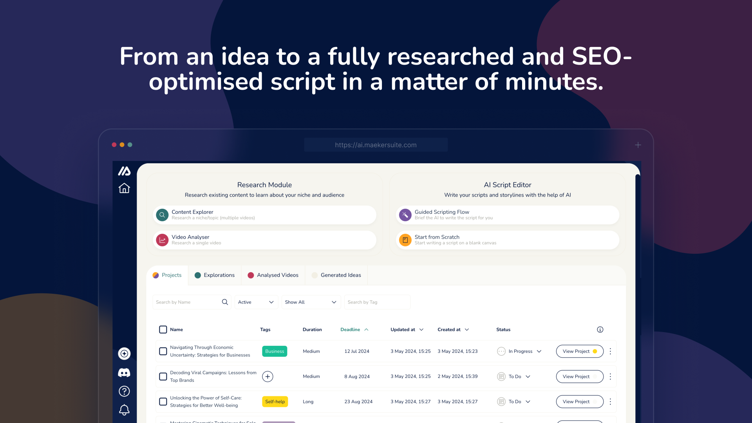Image resolution: width=752 pixels, height=423 pixels.
Task: Toggle checkbox for Decoding Viral Campaigns row
Action: click(163, 376)
